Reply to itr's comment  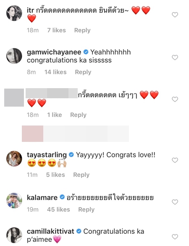(x=82, y=30)
